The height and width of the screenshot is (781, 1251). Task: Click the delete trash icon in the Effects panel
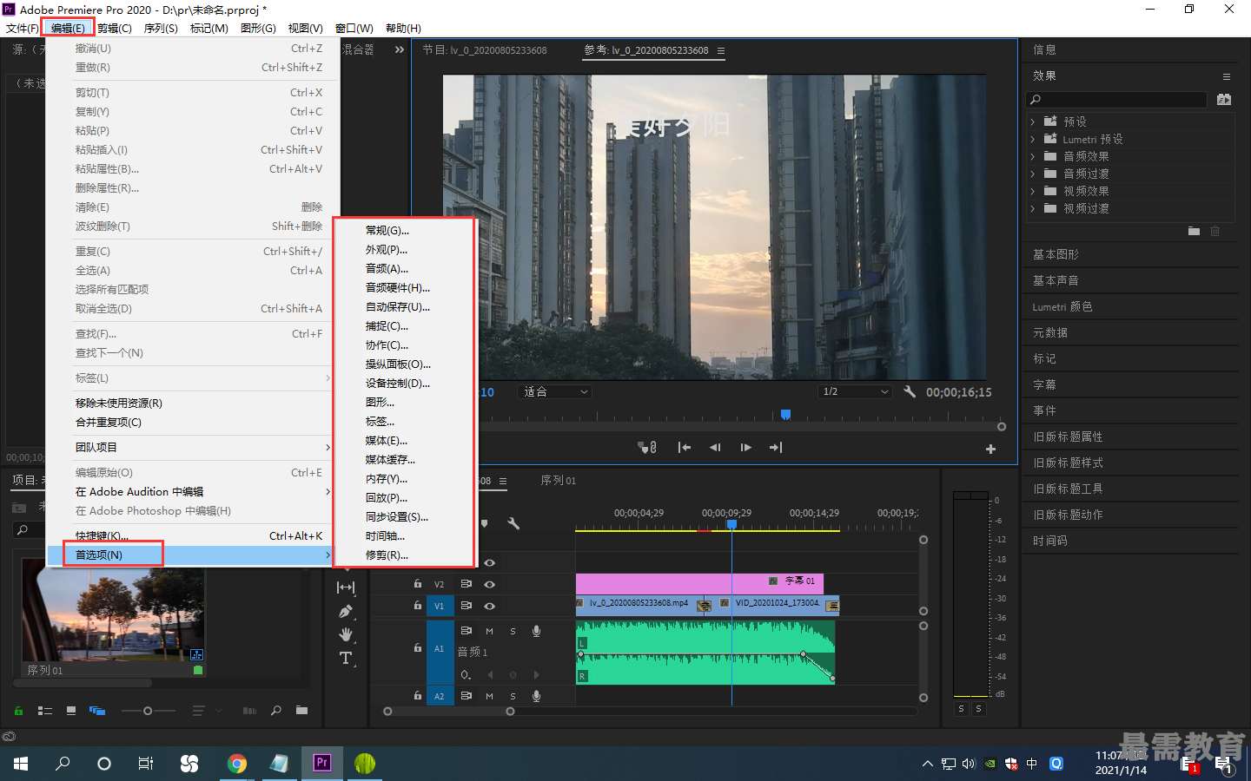[x=1215, y=231]
